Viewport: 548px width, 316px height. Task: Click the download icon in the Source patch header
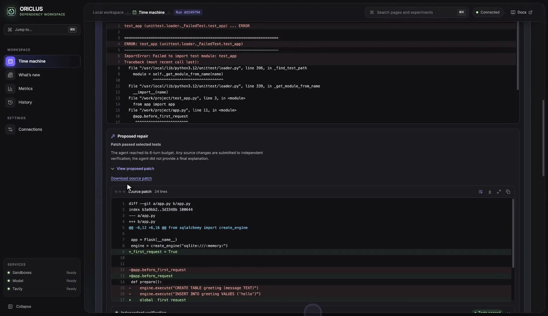click(x=490, y=192)
